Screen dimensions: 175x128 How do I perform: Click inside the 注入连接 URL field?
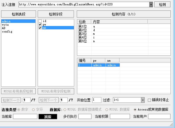tap(84, 5)
